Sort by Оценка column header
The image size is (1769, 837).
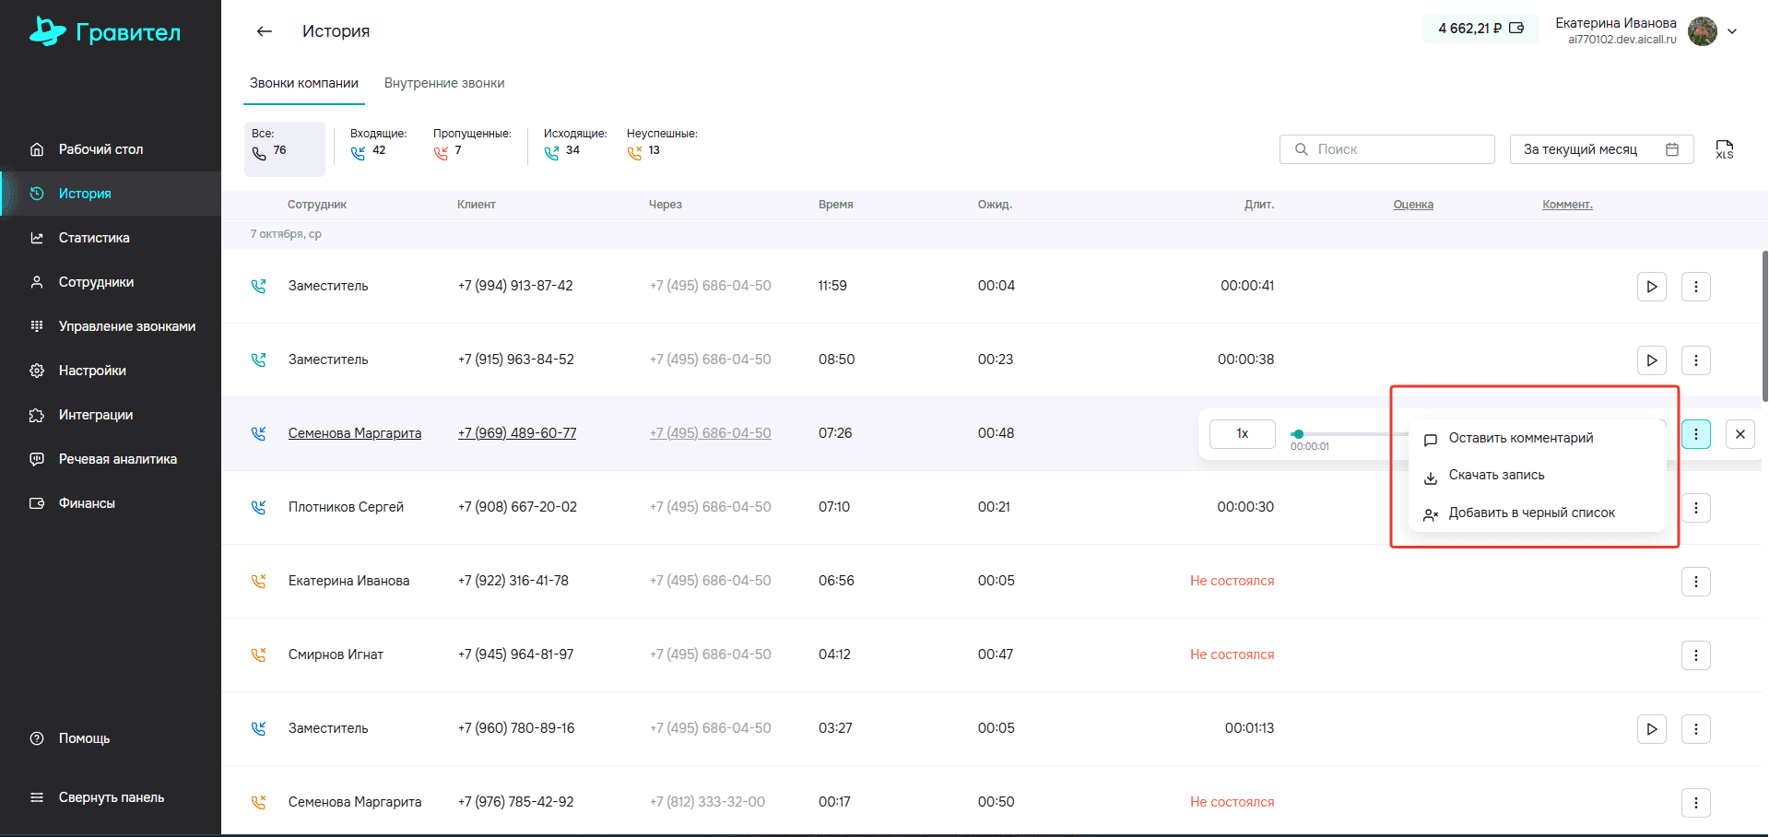coord(1413,205)
